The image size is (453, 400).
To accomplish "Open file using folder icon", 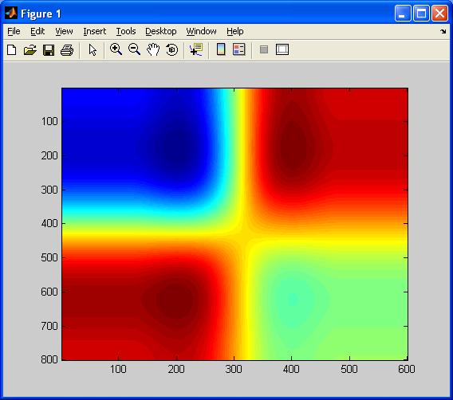I will click(x=30, y=50).
